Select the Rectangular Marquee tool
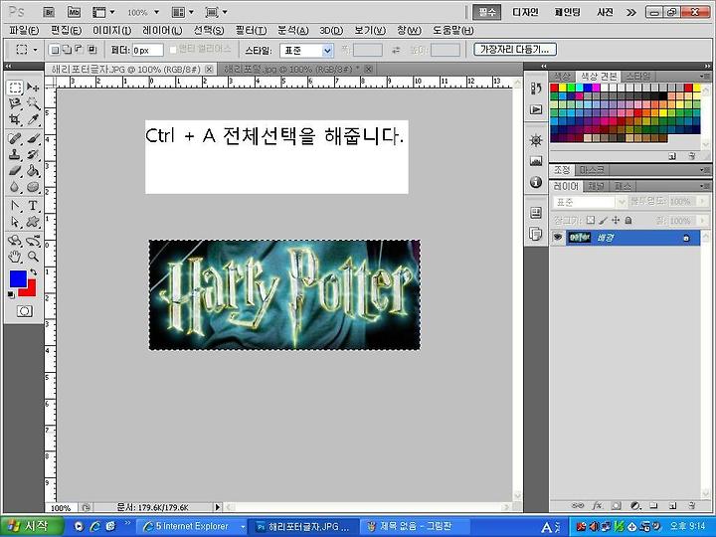716x537 pixels. coord(15,88)
